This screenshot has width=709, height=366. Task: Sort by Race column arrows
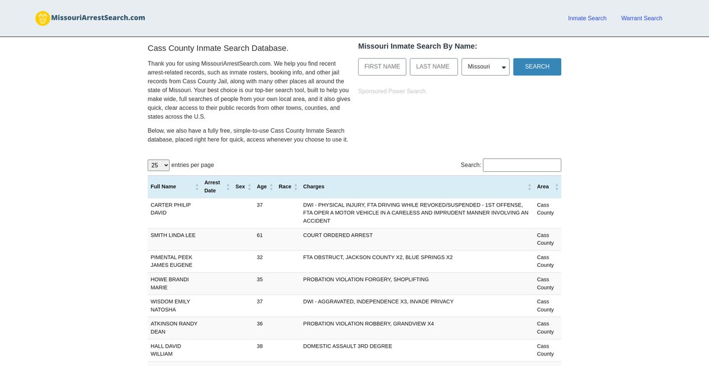[295, 187]
